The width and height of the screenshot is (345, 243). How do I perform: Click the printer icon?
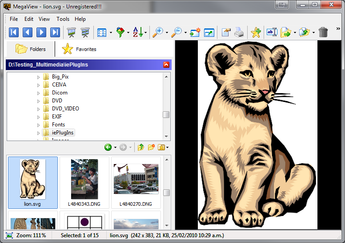click(x=239, y=32)
